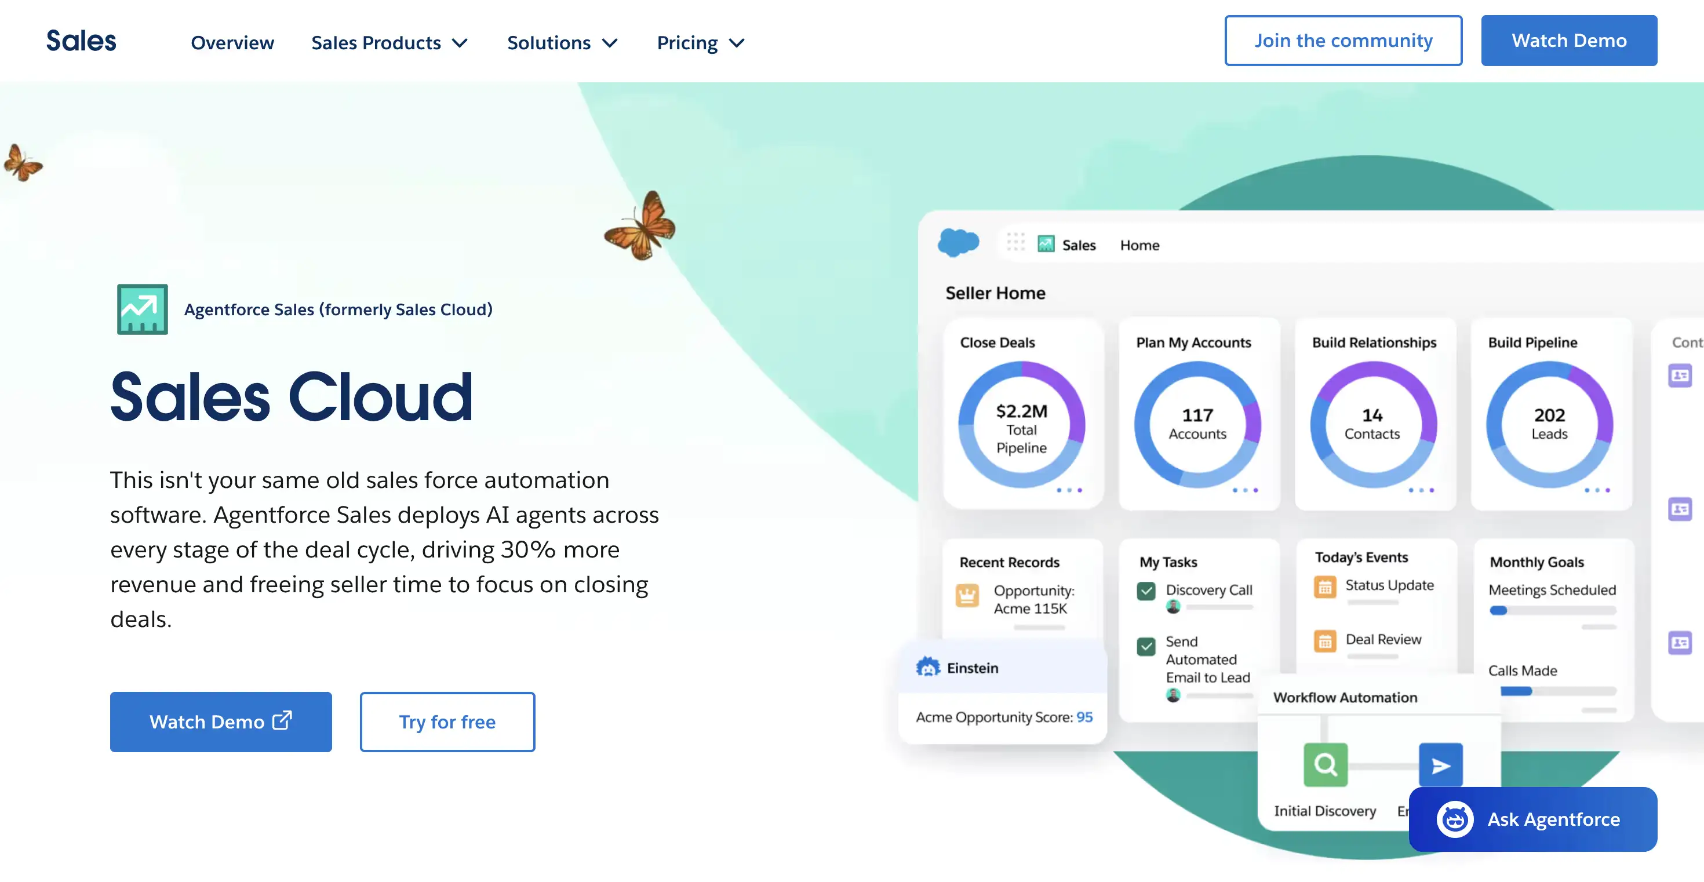Viewport: 1704px width, 882px height.
Task: Click the Salesforce cloud logo in dashboard
Action: click(958, 243)
